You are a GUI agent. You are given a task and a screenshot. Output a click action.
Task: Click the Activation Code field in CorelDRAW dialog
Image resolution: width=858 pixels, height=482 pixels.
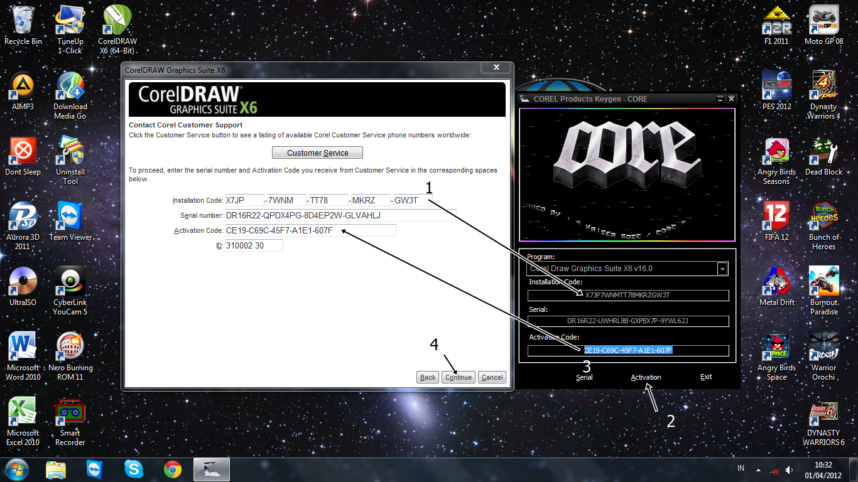(310, 230)
